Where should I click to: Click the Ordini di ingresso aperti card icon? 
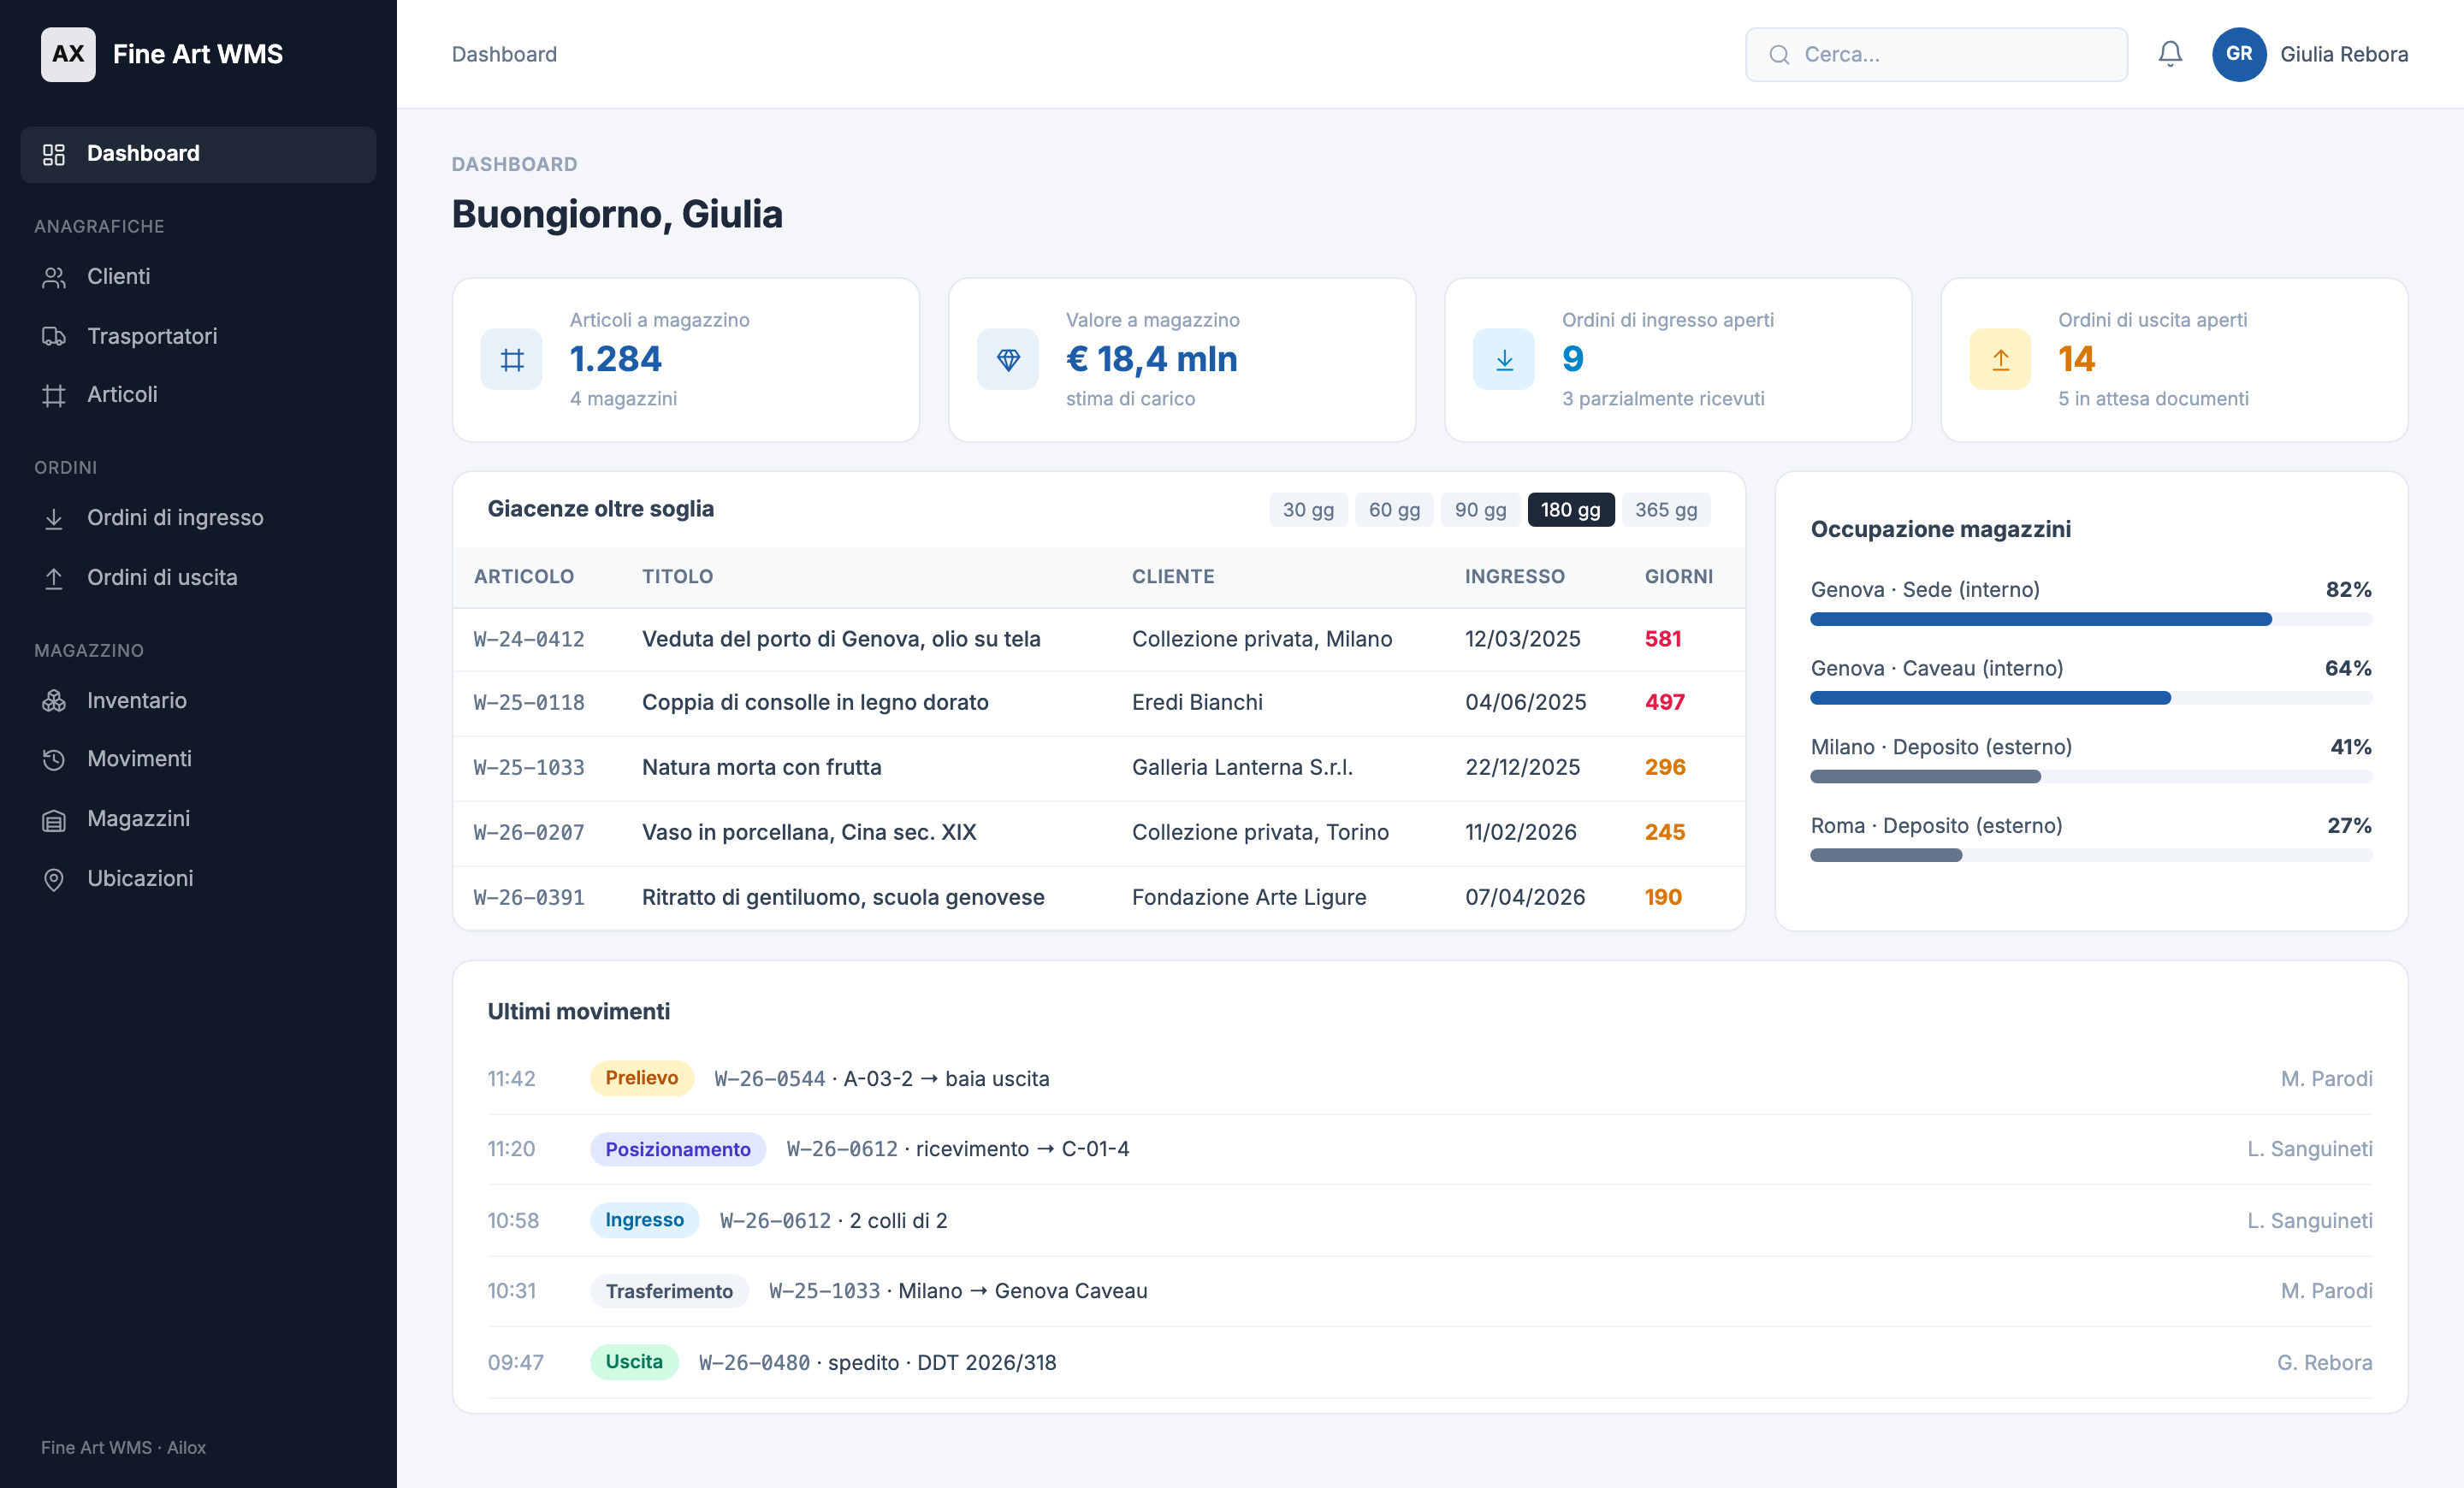1504,360
